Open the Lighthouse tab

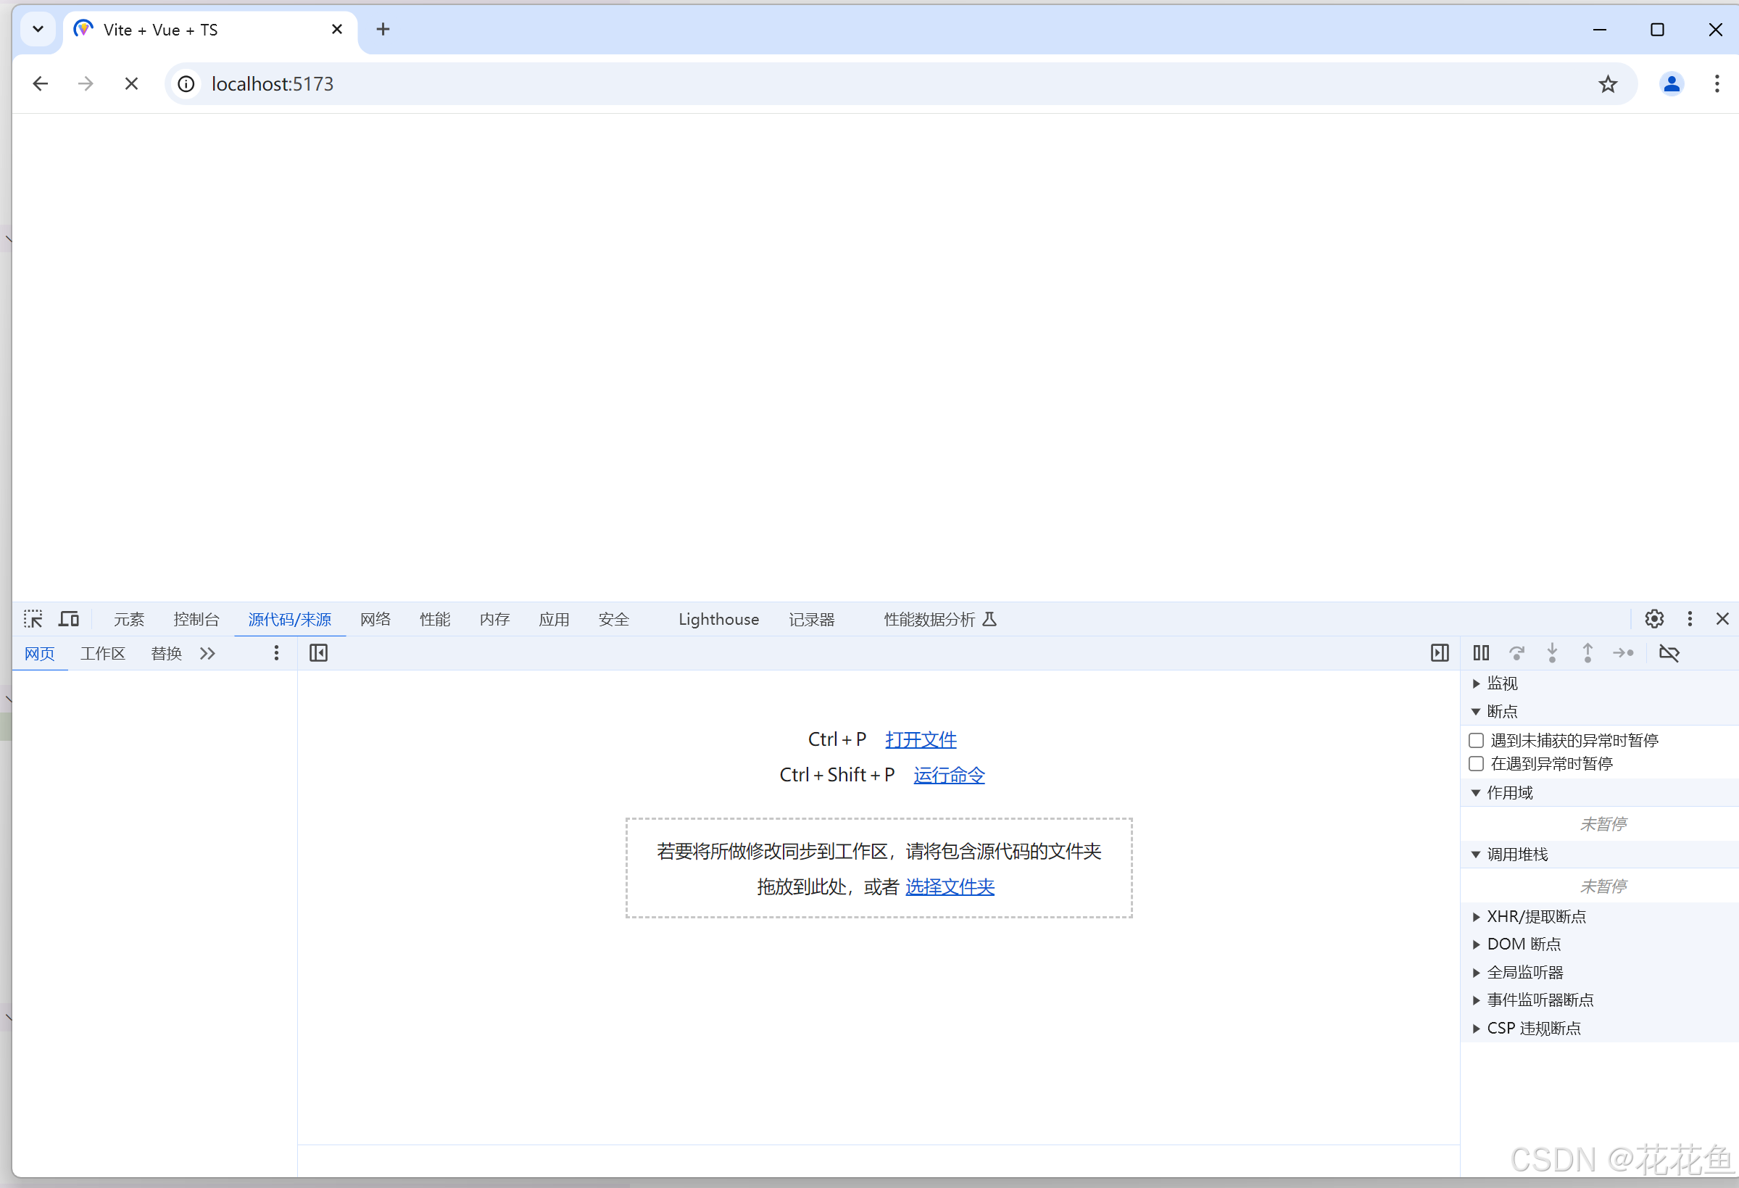tap(718, 620)
